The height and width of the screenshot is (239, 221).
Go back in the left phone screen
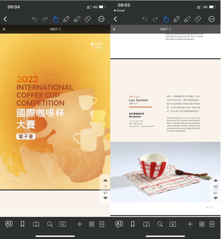tap(5, 19)
